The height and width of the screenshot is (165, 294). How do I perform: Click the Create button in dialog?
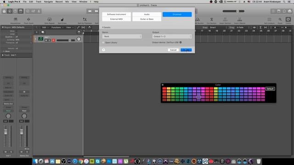click(186, 50)
